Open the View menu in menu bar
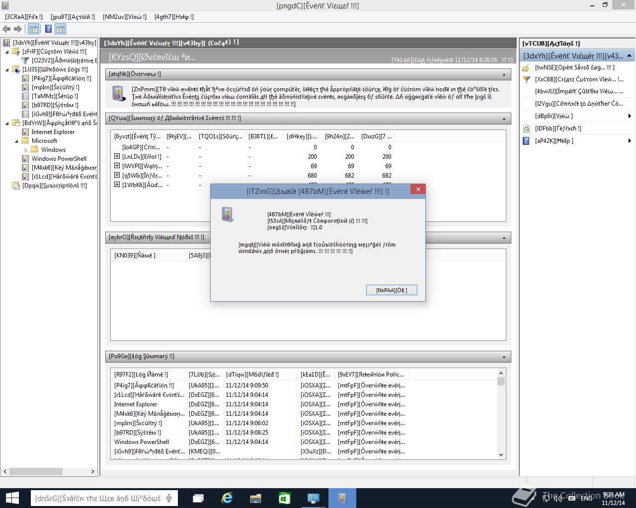The width and height of the screenshot is (636, 508). [x=125, y=16]
